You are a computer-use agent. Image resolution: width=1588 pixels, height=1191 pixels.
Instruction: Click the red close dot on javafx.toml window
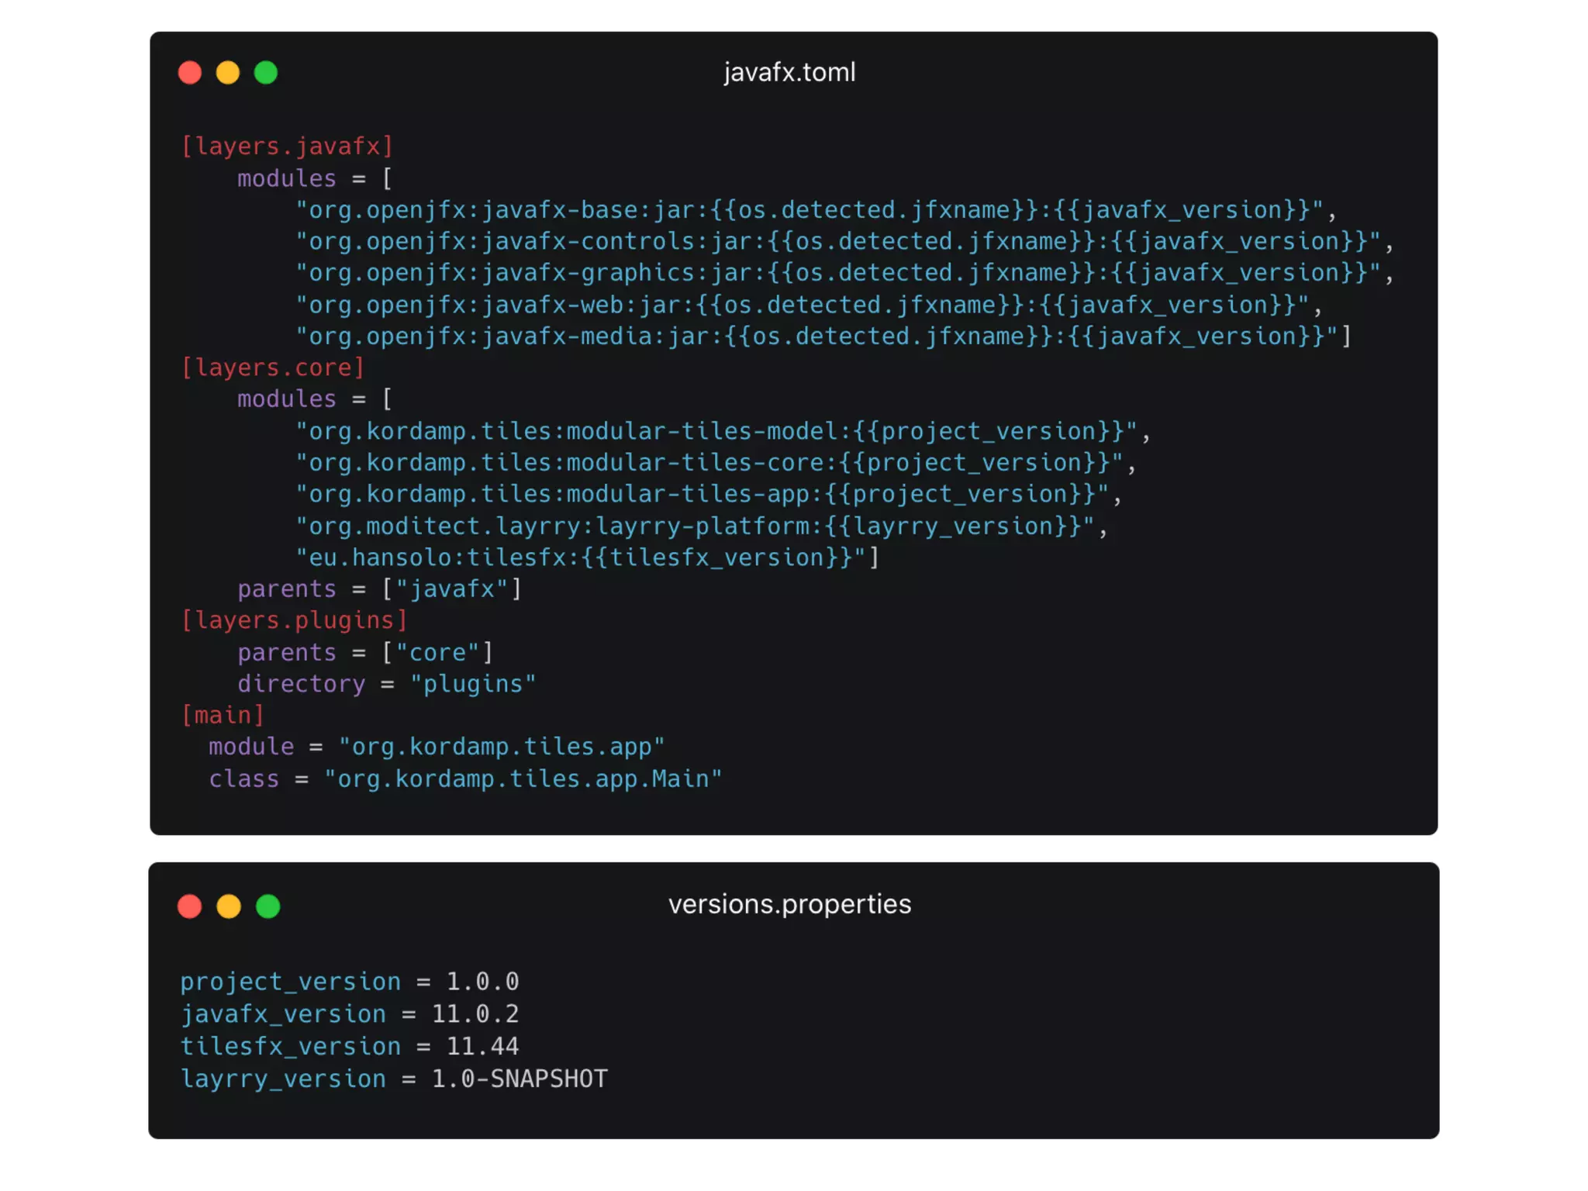tap(190, 73)
